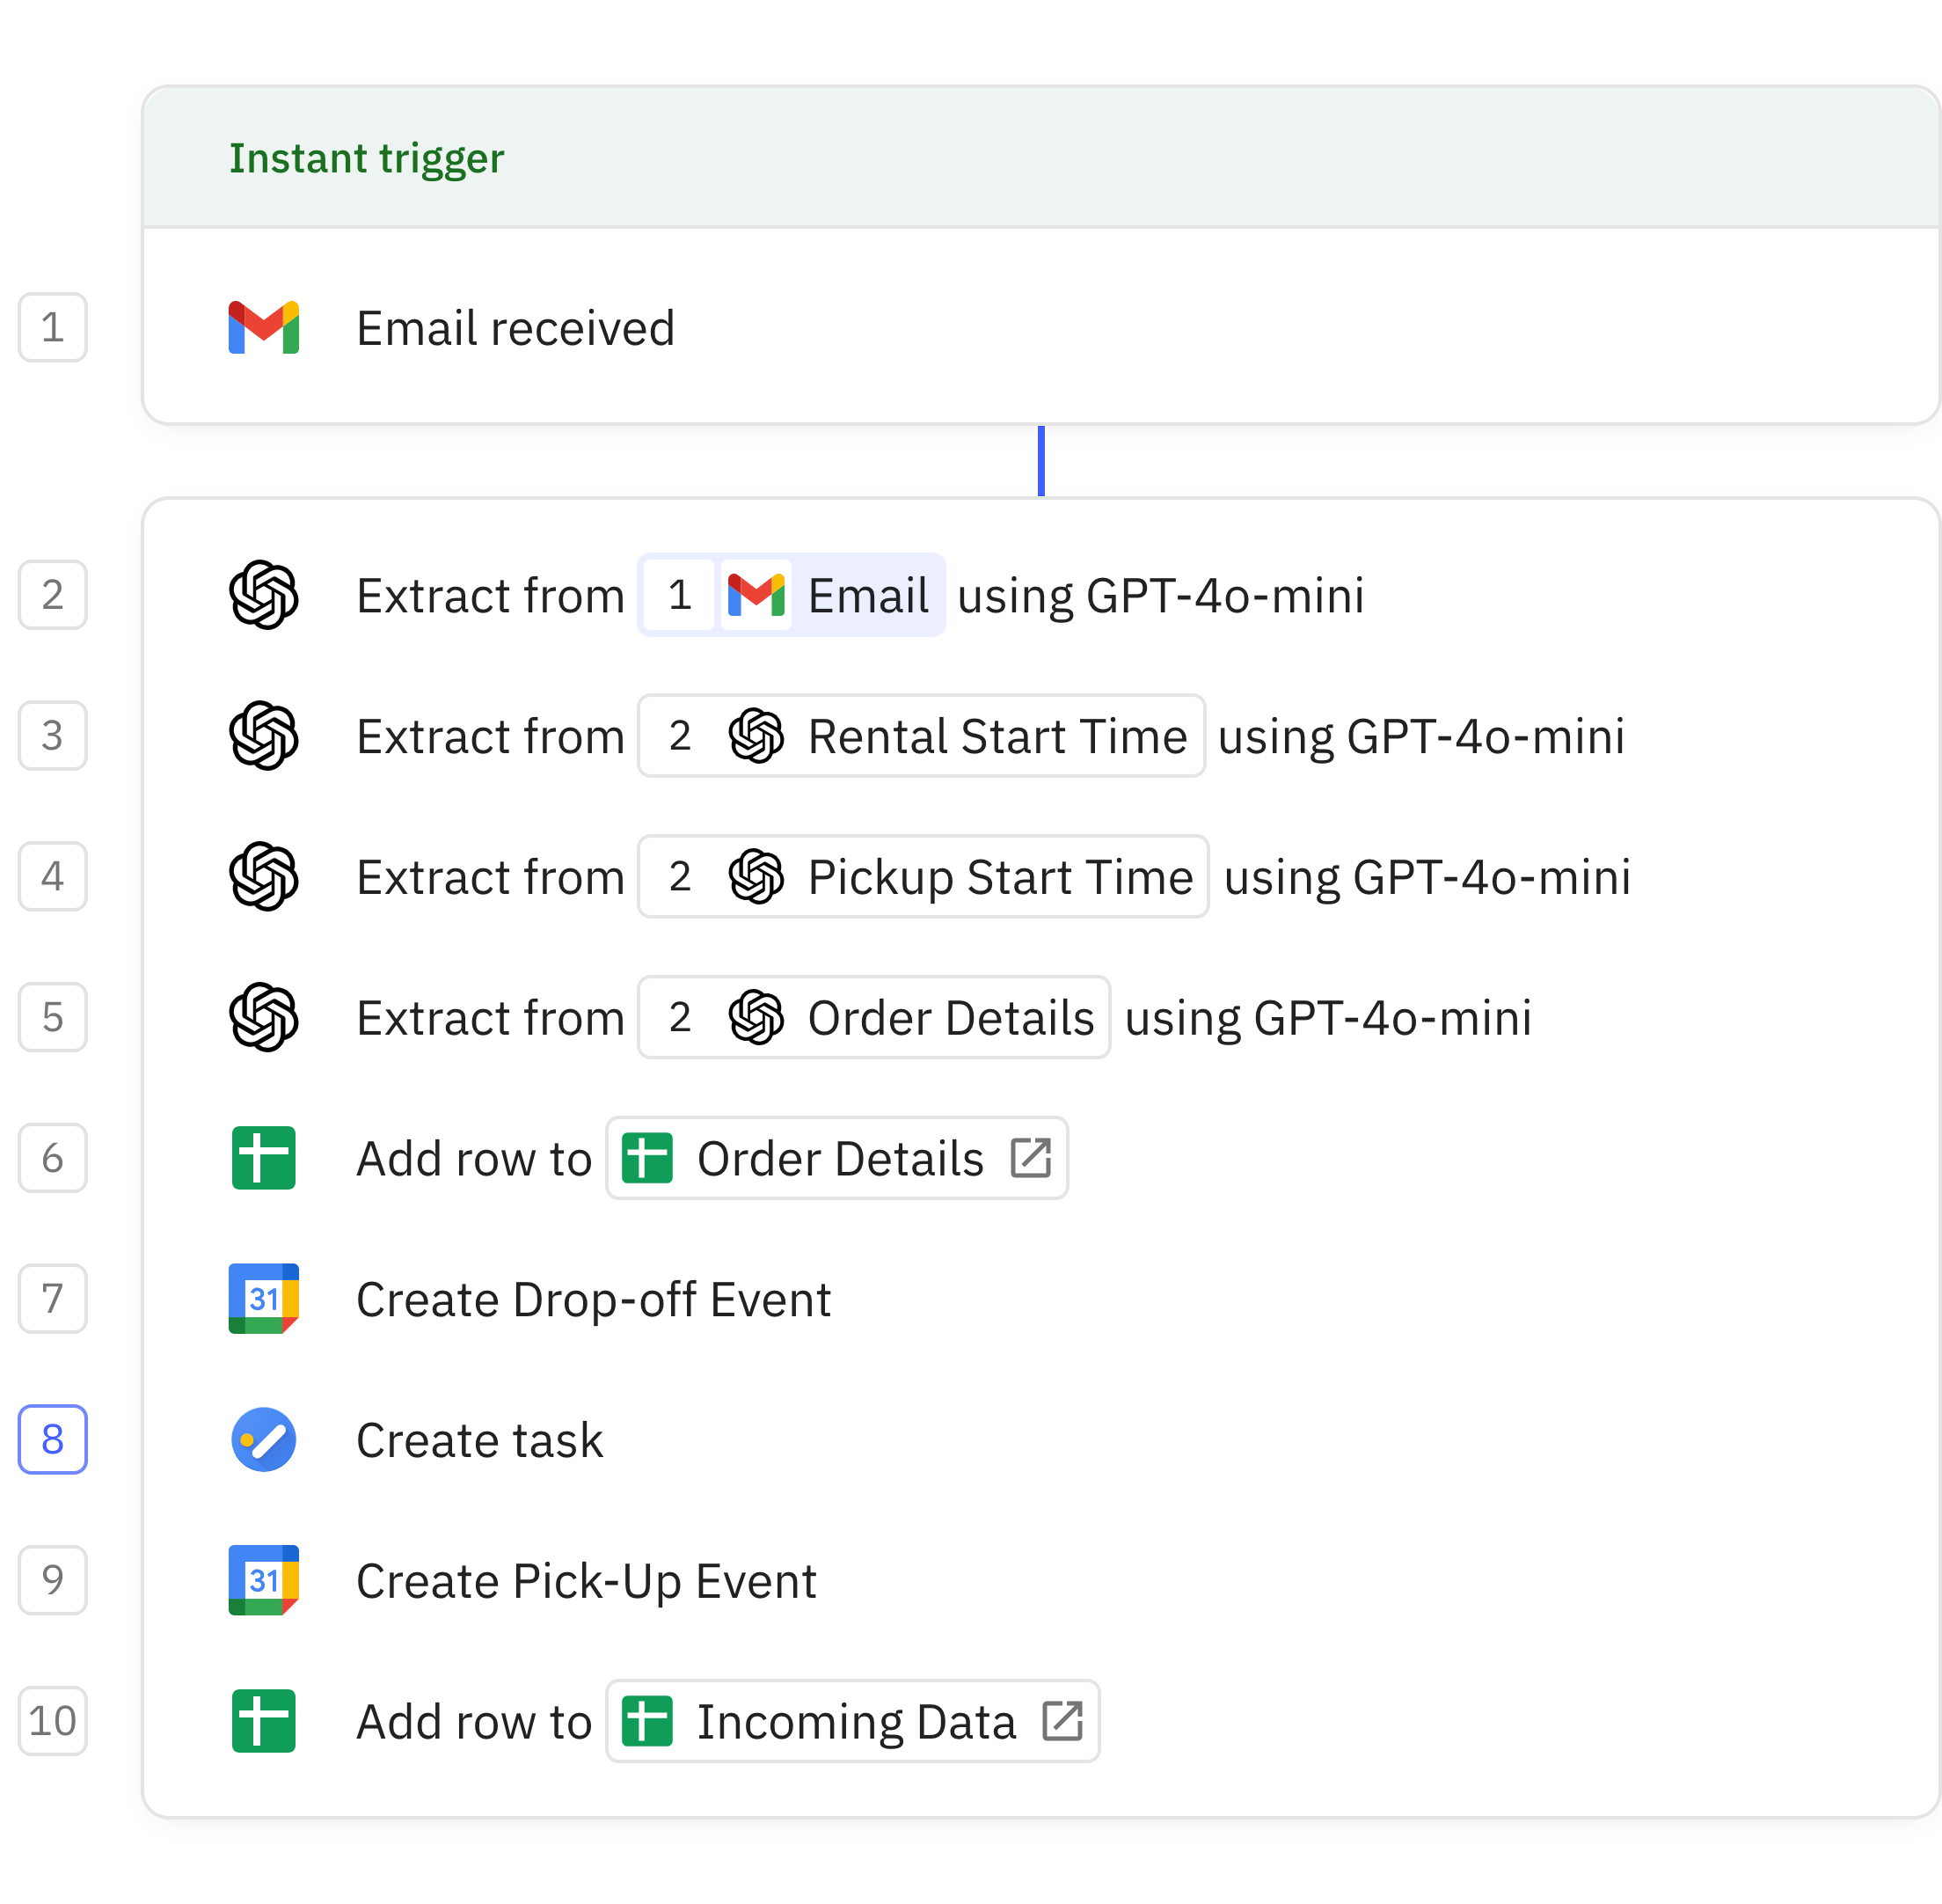The image size is (1942, 1904).
Task: Click the OpenAI icon in Rental Start Time chip
Action: tap(756, 736)
